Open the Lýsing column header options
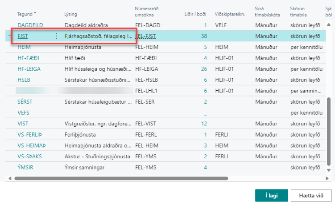 pos(71,14)
